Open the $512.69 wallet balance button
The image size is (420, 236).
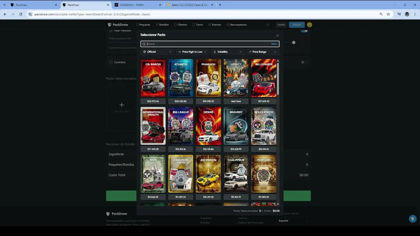[x=297, y=25]
